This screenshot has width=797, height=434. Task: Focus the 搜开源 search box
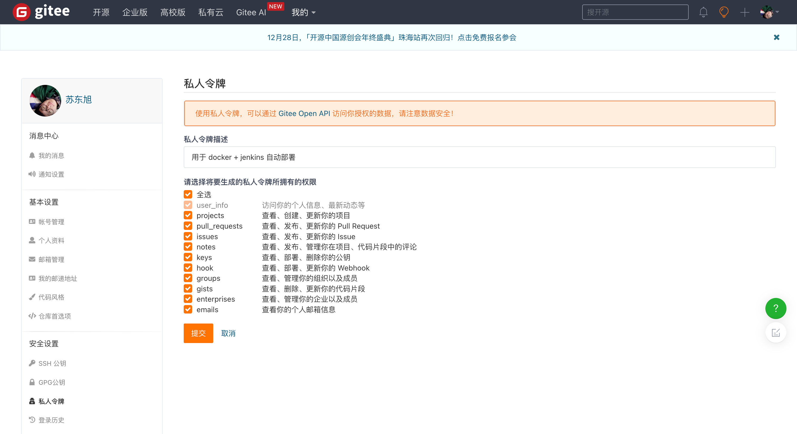(x=635, y=12)
